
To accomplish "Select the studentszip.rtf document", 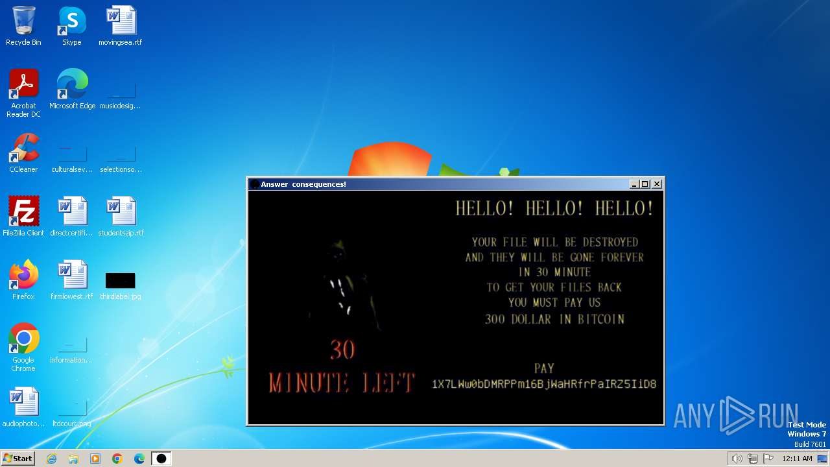I will tap(121, 216).
